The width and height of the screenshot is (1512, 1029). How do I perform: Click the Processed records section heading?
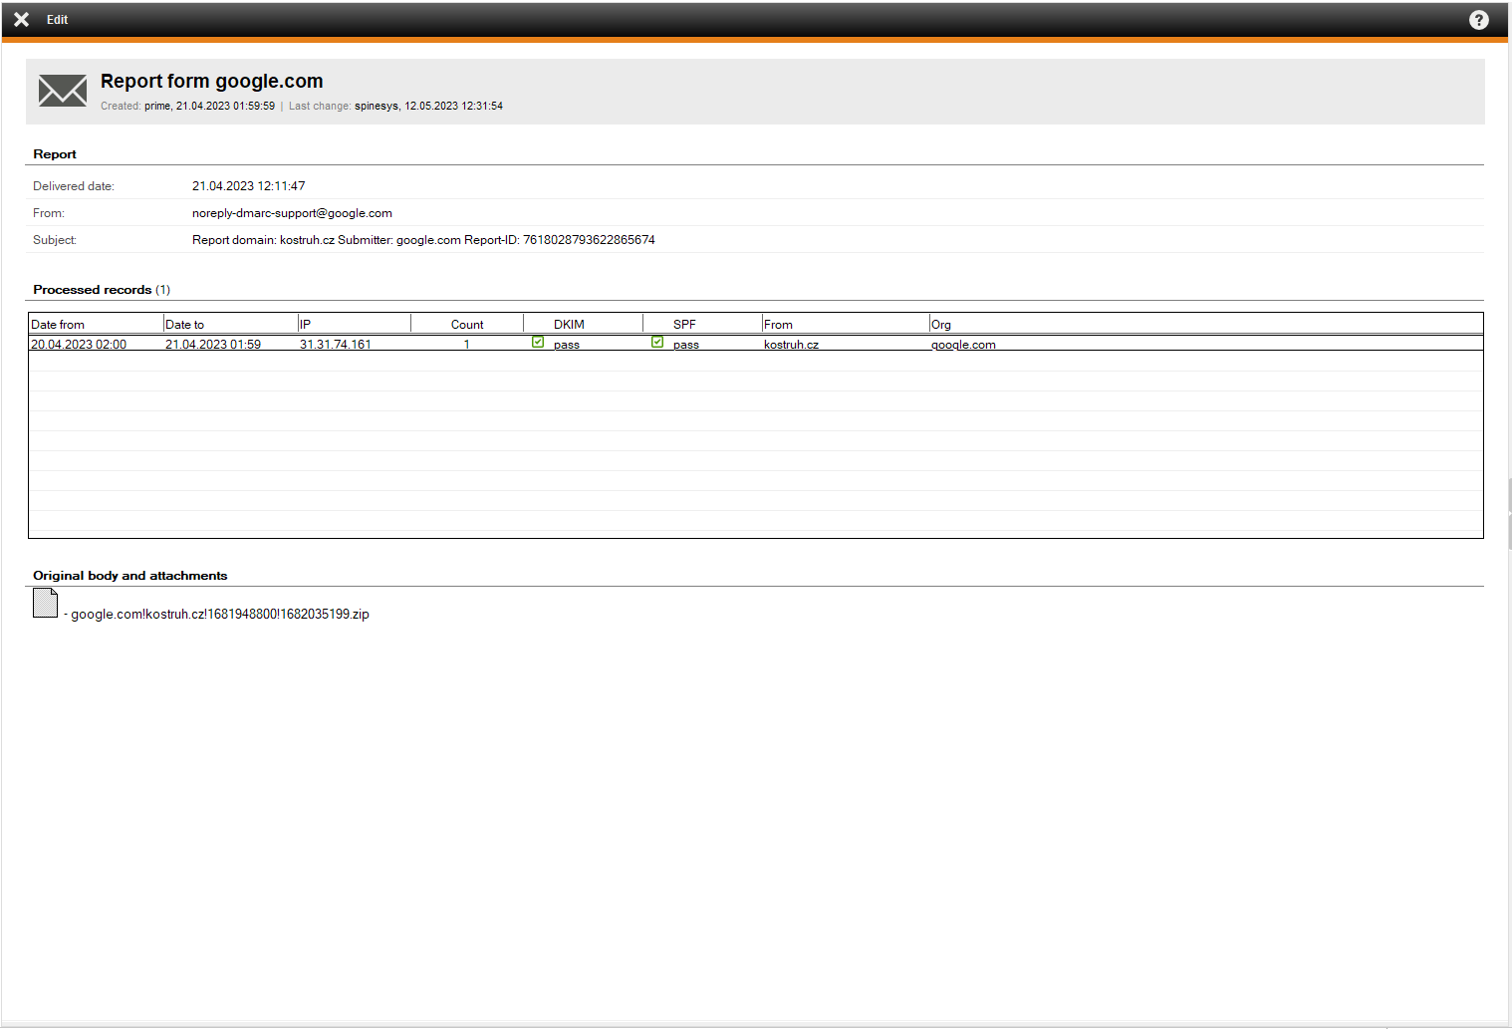coord(102,290)
